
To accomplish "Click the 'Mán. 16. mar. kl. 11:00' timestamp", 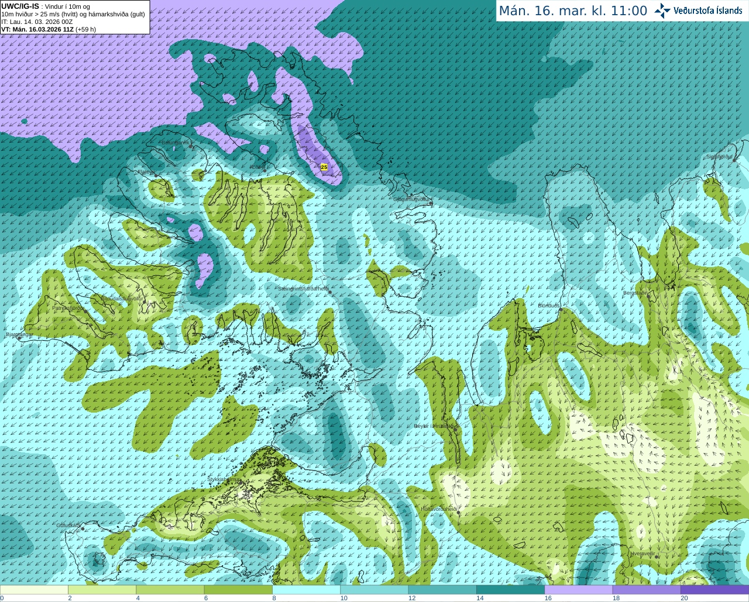I will coord(573,11).
